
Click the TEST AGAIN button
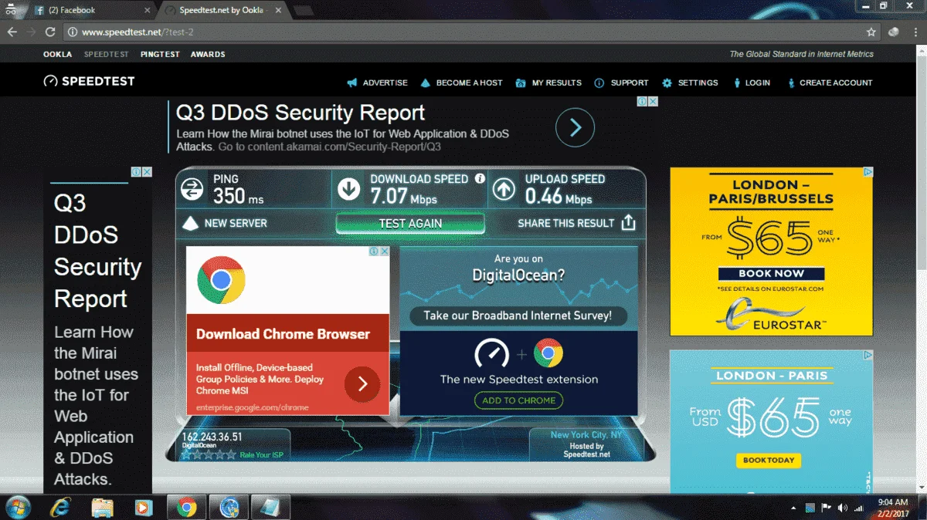[x=410, y=223]
